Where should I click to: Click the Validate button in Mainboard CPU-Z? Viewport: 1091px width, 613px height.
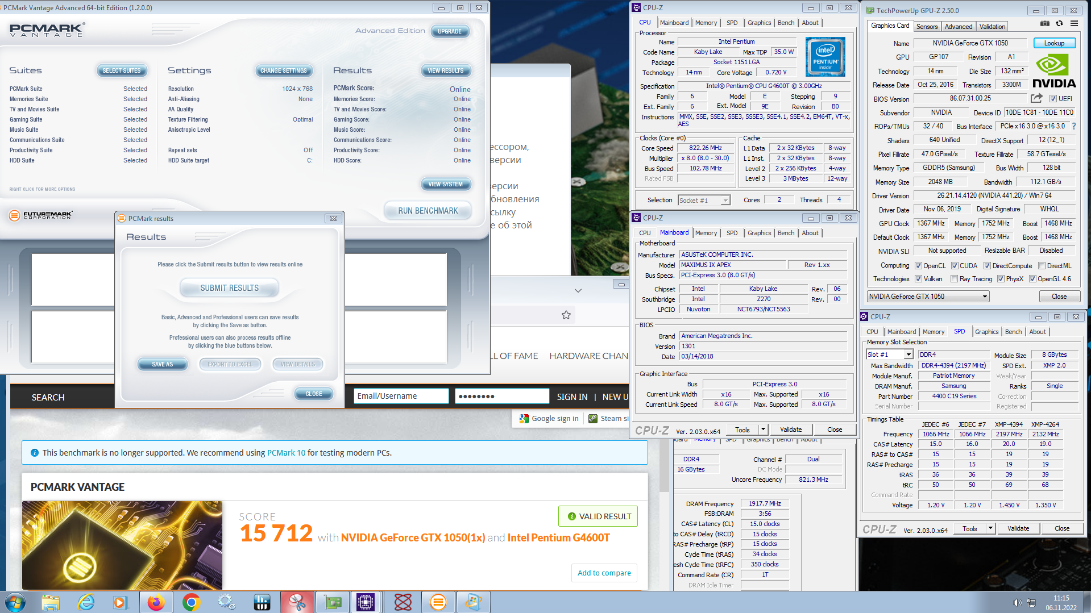pyautogui.click(x=791, y=429)
